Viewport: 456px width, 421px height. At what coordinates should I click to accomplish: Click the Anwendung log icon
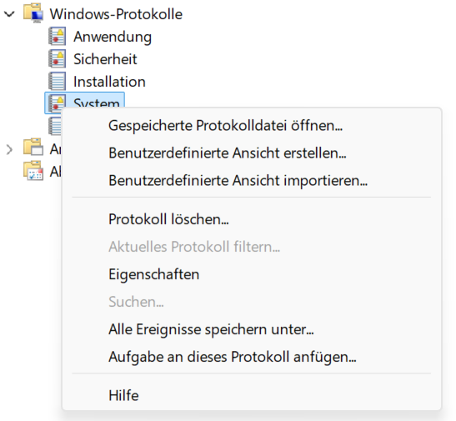[x=57, y=37]
